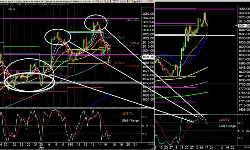The width and height of the screenshot is (250, 150).
Task: Click the green Y-shaped toolbar icon
Action: (100, 2)
